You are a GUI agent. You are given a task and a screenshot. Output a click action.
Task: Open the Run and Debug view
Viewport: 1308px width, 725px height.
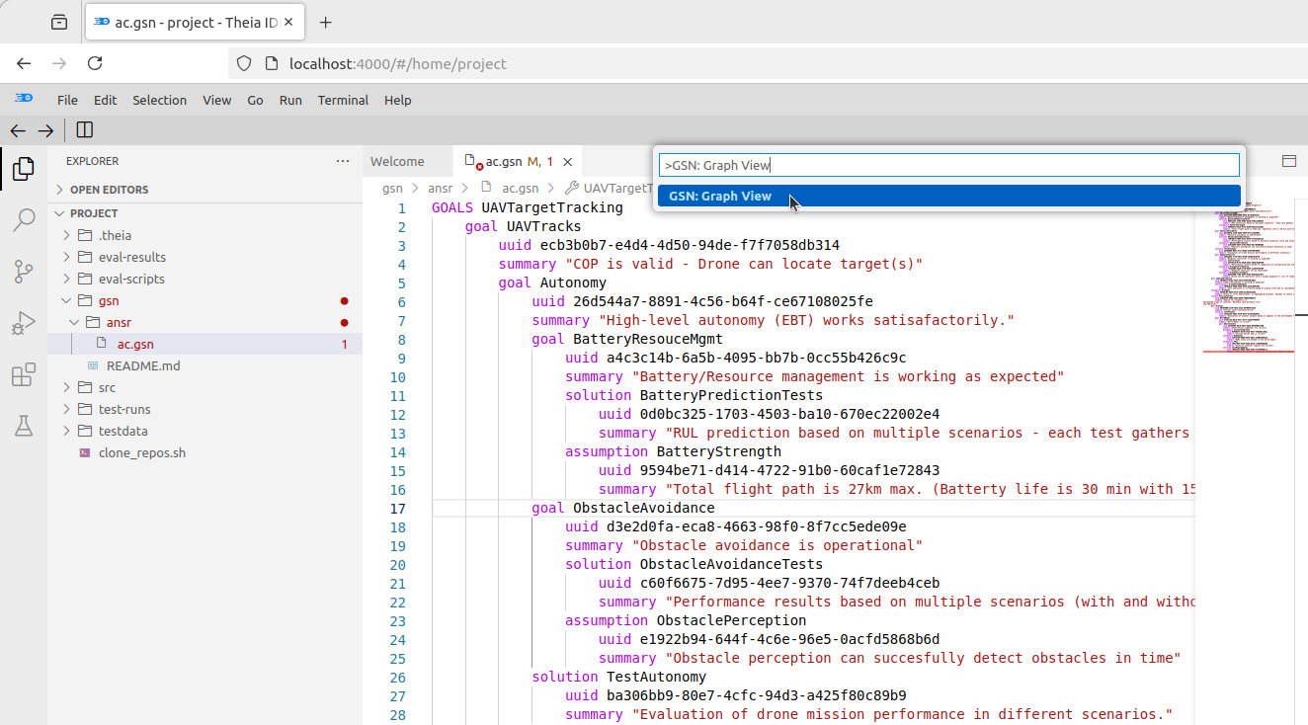[24, 323]
